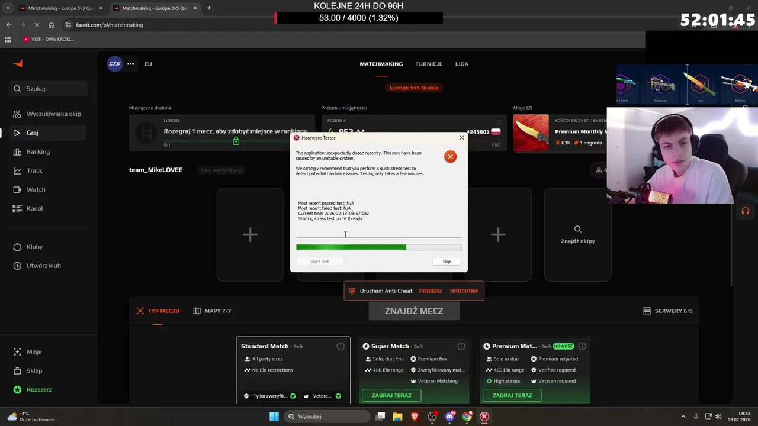This screenshot has width=758, height=426.
Task: Open the SERWERY 6/6 selector
Action: [668, 311]
